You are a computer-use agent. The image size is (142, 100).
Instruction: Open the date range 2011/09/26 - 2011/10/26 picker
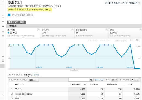tap(122, 3)
